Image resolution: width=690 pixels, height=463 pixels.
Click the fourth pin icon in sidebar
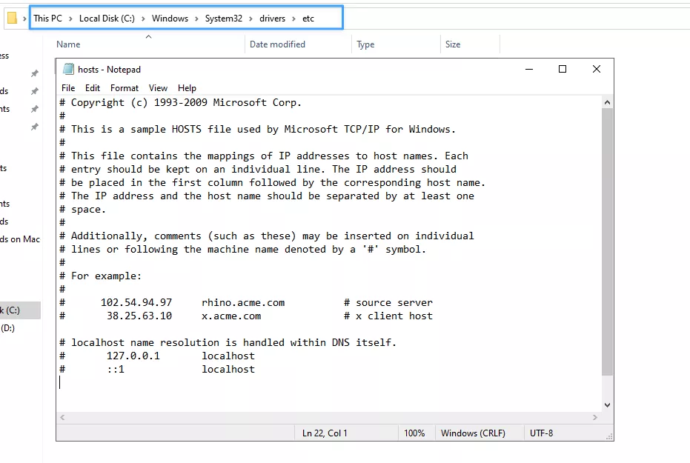(x=34, y=127)
